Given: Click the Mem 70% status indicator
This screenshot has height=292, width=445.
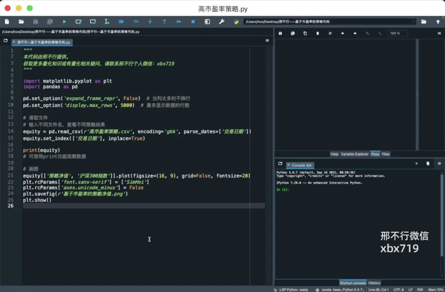Looking at the screenshot, I should (x=436, y=290).
